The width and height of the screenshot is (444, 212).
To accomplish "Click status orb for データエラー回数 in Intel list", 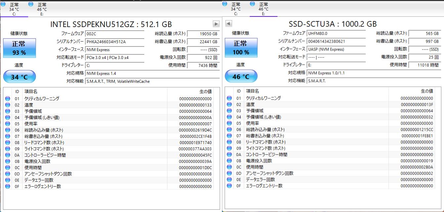I will coord(8,180).
